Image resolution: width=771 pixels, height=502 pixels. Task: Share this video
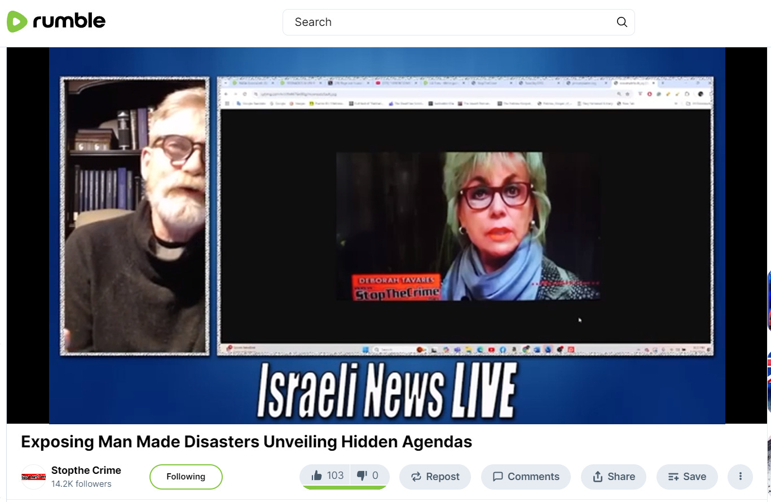(614, 477)
